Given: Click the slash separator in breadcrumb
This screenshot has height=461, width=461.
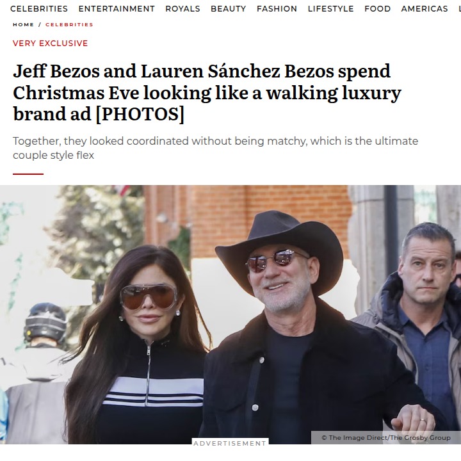Looking at the screenshot, I should (x=40, y=25).
